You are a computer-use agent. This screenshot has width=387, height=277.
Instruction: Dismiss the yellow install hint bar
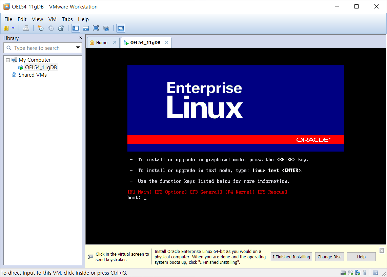(382, 251)
